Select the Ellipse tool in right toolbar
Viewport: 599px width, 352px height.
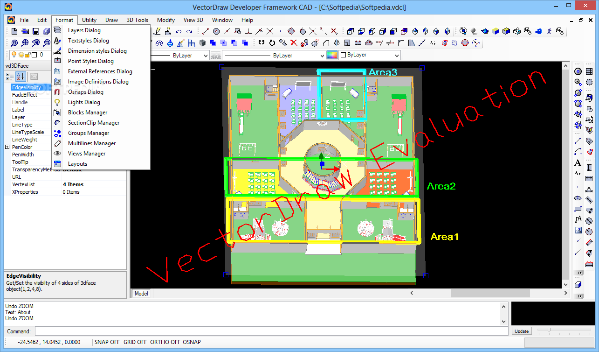[578, 198]
